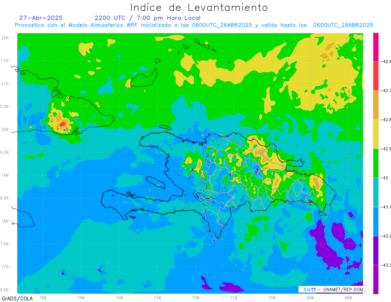The width and height of the screenshot is (391, 302).
Task: Click the valid-until time '0600UTC_28ABR2025'
Action: click(x=343, y=25)
